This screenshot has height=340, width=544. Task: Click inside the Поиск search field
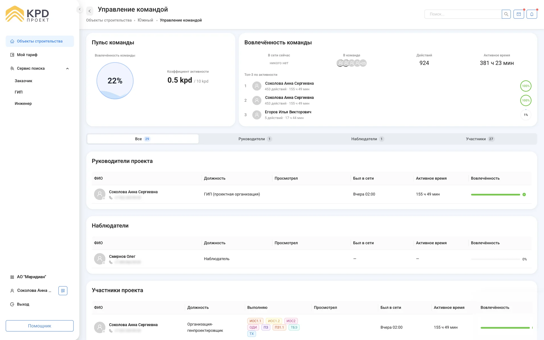coord(463,14)
